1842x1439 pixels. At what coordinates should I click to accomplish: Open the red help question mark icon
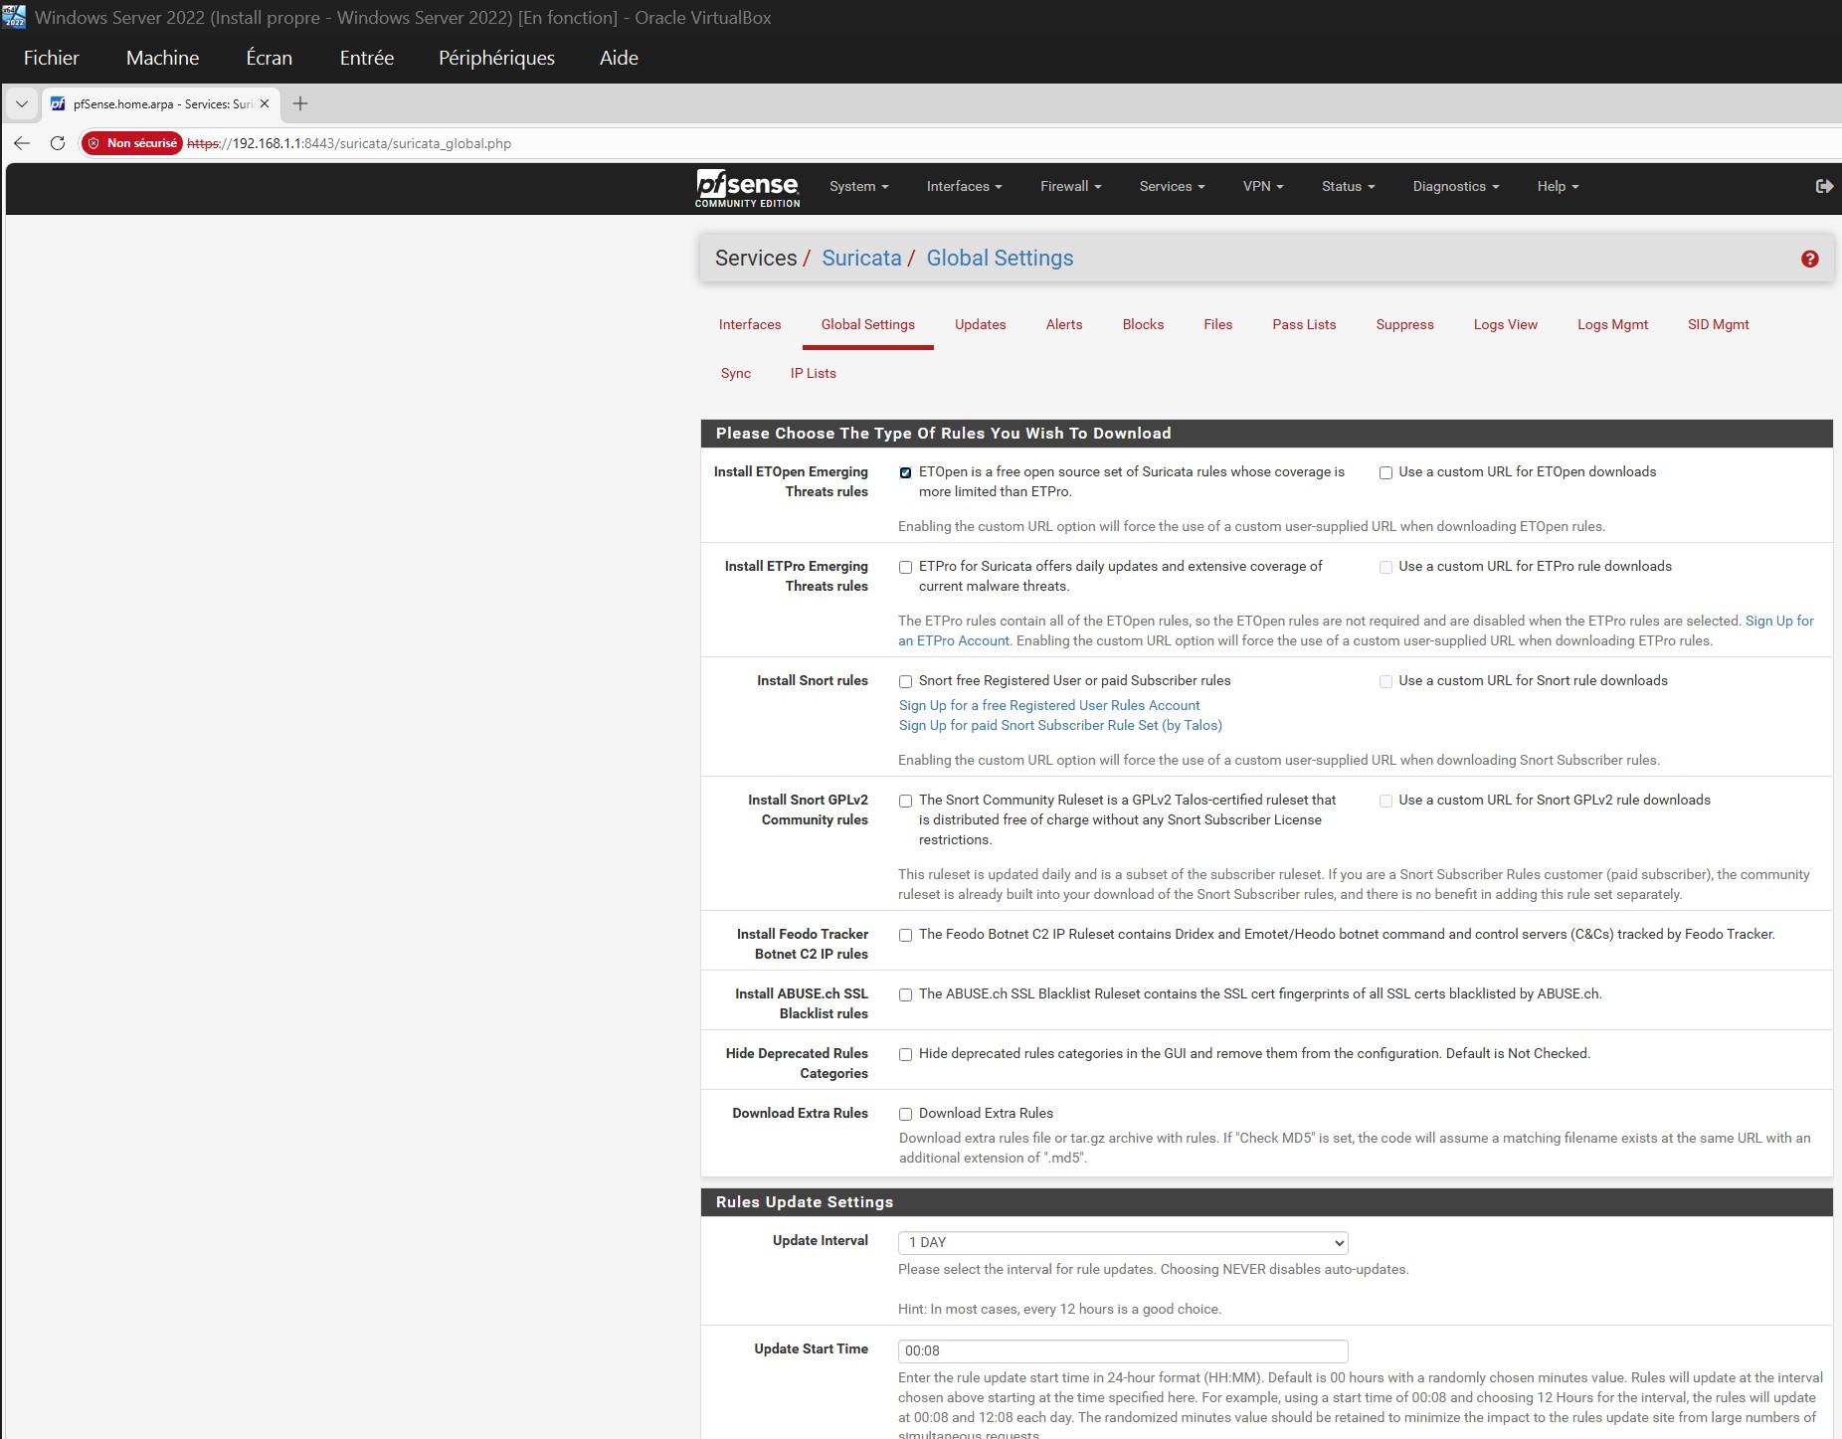tap(1809, 259)
